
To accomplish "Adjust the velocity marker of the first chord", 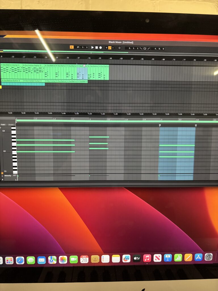I will (18, 176).
